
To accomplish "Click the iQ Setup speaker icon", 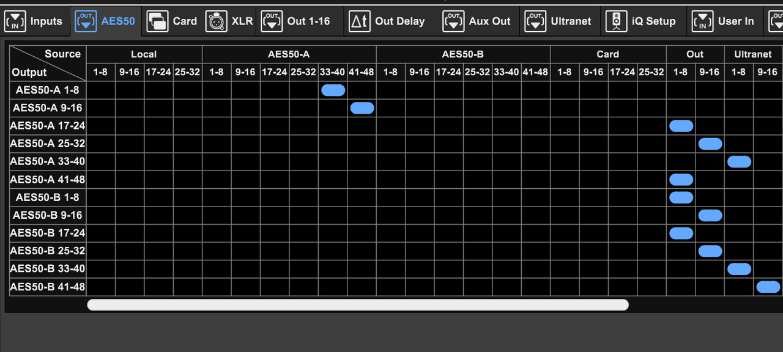I will [x=616, y=21].
